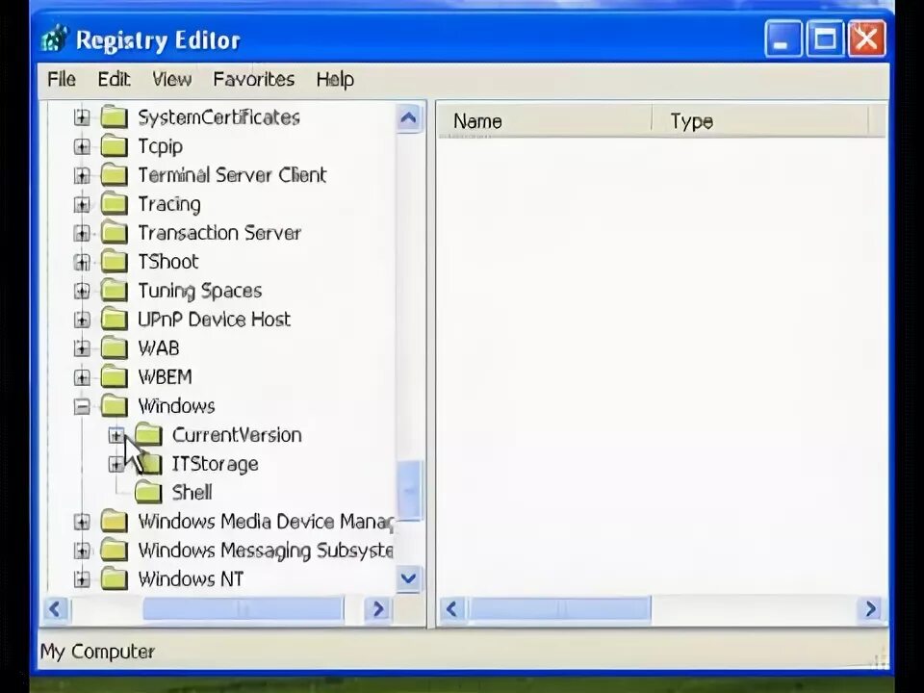Click the Tracing folder icon

click(115, 204)
